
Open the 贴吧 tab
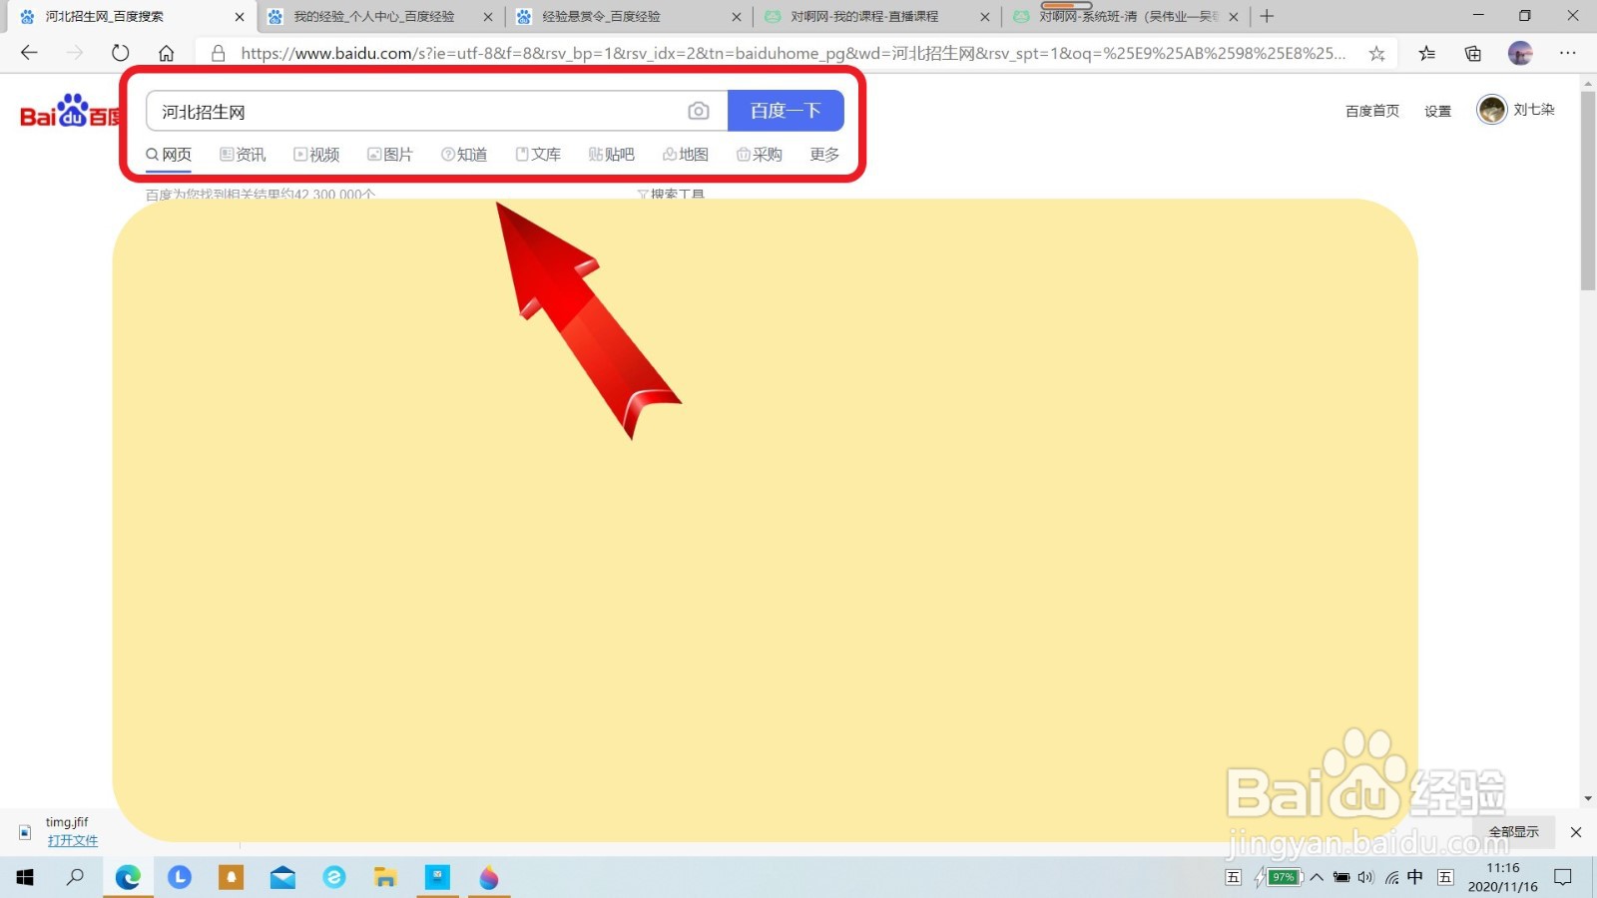612,155
